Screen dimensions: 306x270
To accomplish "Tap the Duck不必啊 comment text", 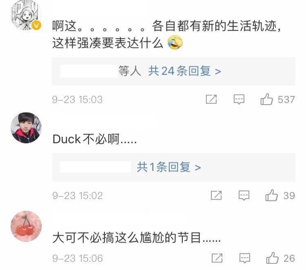I will [95, 139].
